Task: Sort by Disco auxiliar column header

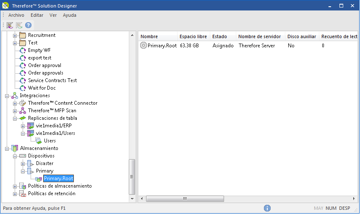Action: [302, 36]
